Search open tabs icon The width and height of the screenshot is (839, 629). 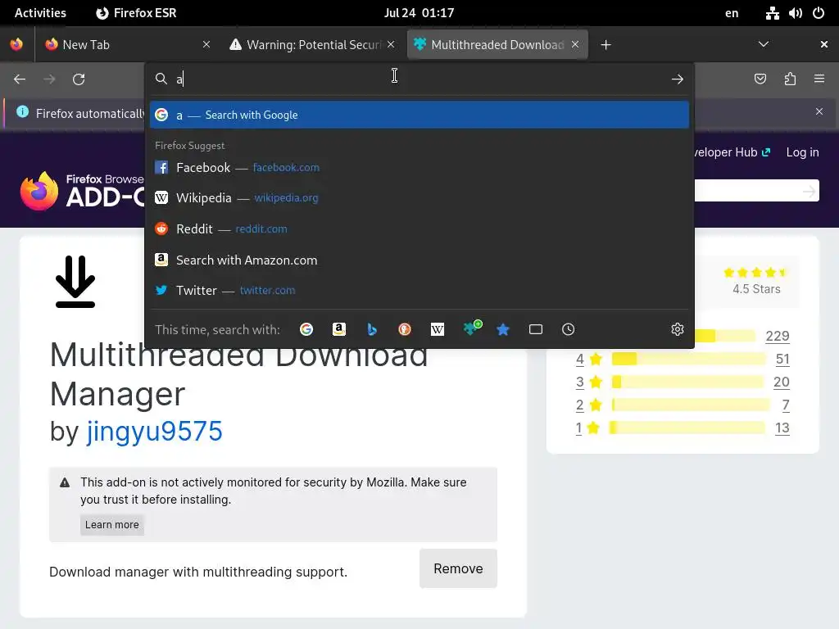[536, 329]
